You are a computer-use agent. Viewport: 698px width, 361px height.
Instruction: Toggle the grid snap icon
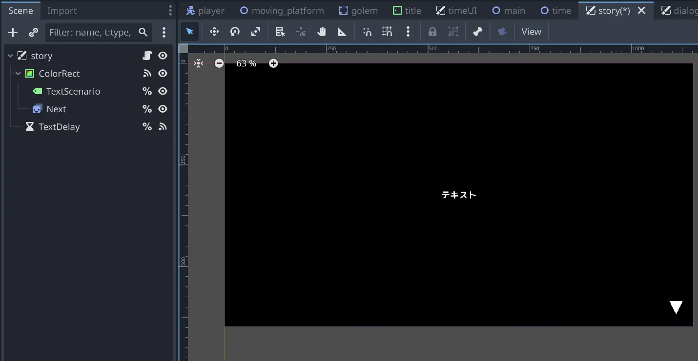pyautogui.click(x=387, y=32)
